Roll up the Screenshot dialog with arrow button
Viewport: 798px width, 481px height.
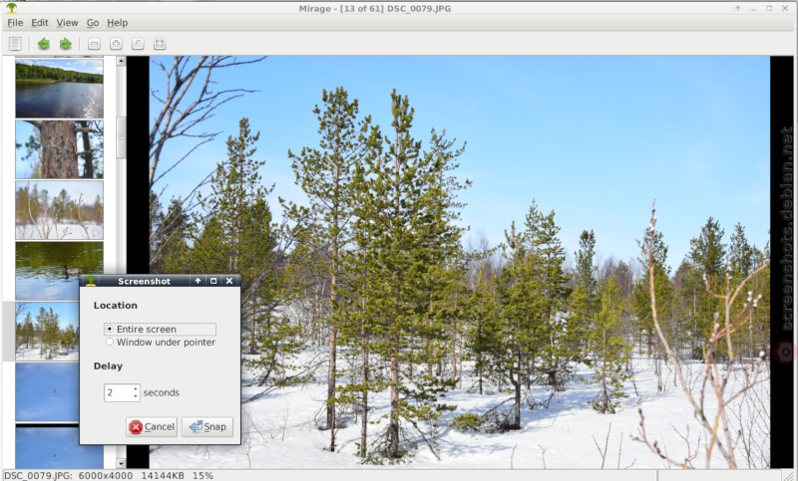[198, 281]
